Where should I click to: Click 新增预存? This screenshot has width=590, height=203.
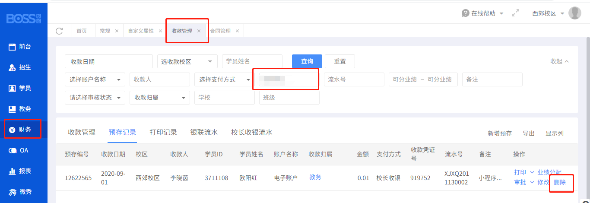[x=500, y=133]
